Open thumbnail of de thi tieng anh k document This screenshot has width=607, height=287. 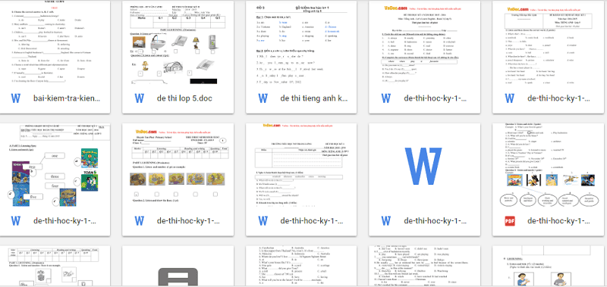point(301,42)
